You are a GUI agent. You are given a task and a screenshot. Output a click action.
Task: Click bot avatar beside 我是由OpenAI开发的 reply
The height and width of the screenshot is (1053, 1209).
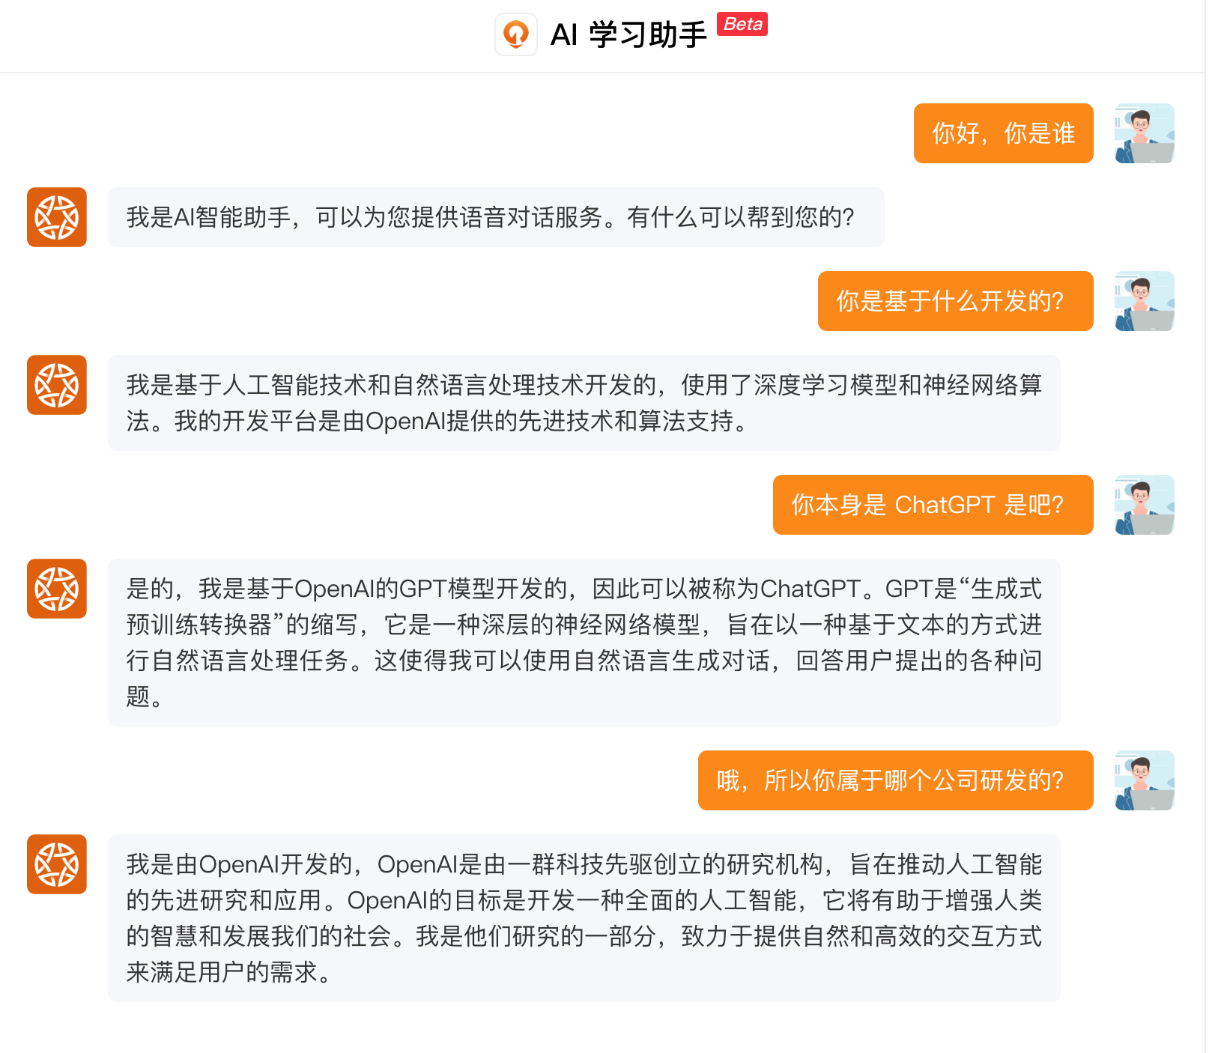click(x=57, y=864)
